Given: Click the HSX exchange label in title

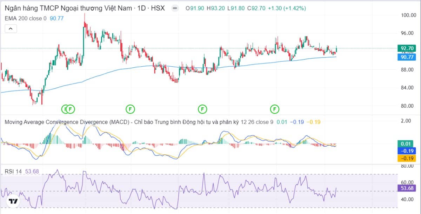Looking at the screenshot, I should tap(158, 8).
